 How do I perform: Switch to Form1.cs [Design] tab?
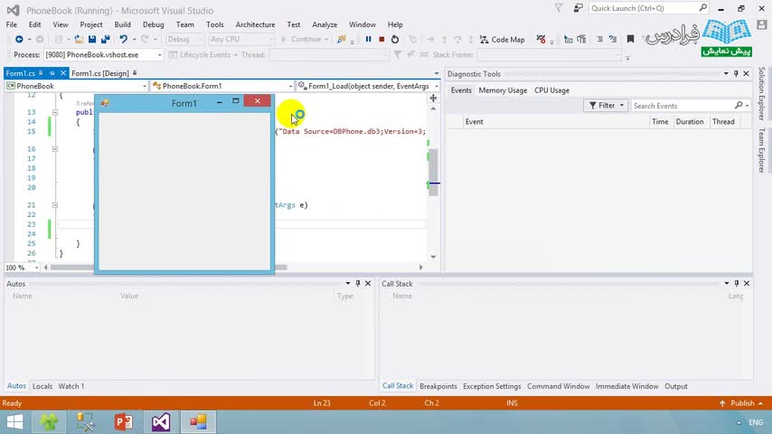(100, 73)
